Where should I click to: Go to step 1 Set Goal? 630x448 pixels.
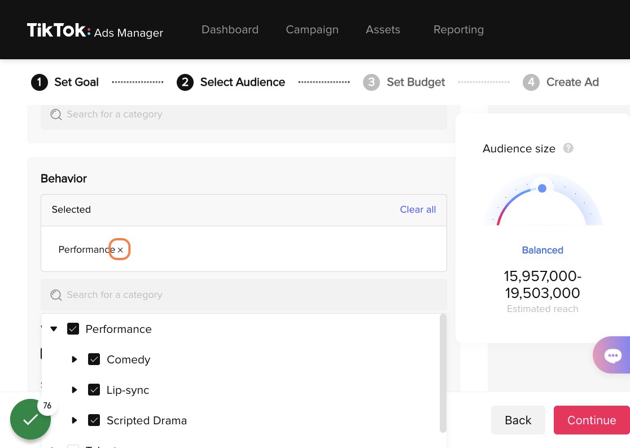65,82
